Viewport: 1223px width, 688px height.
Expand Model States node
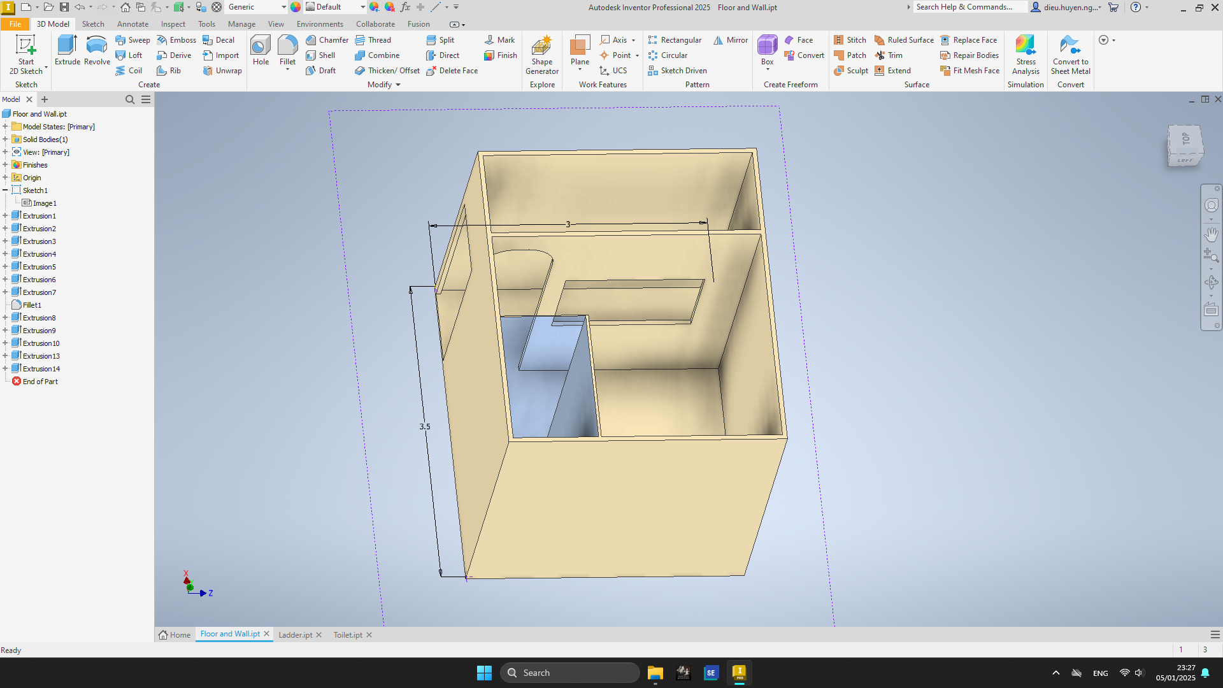[x=5, y=127]
